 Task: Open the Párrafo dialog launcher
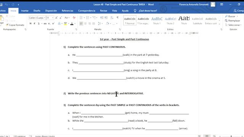click(120, 29)
